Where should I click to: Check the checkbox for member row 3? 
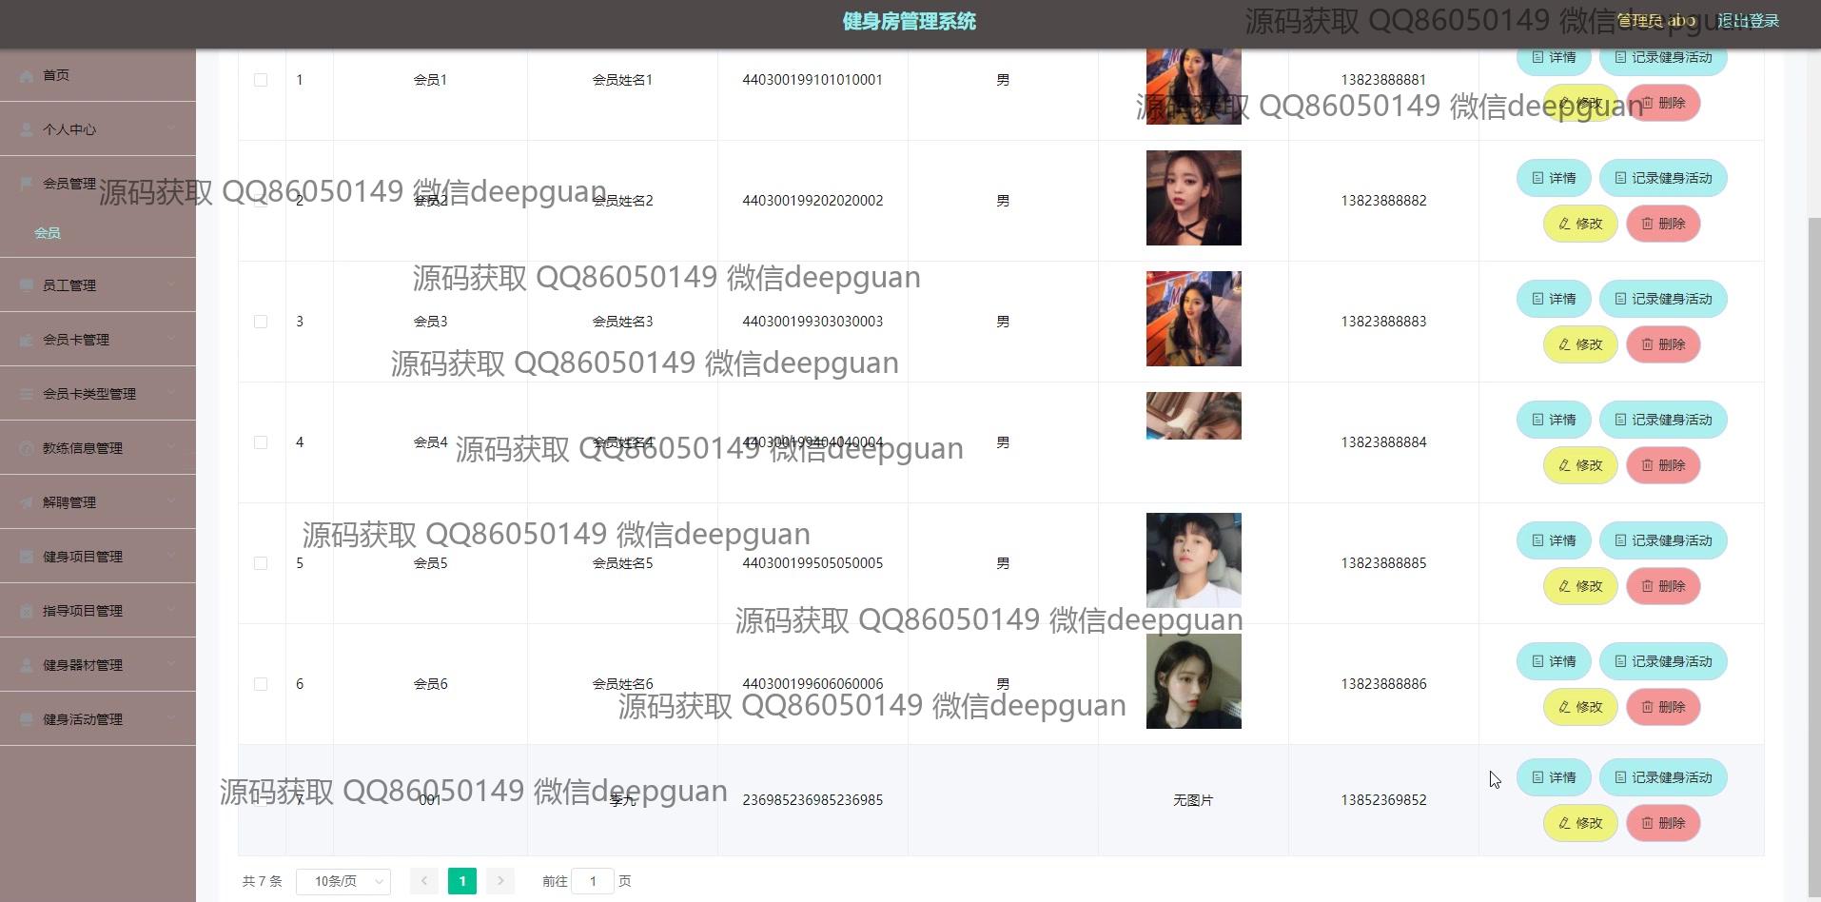(261, 322)
